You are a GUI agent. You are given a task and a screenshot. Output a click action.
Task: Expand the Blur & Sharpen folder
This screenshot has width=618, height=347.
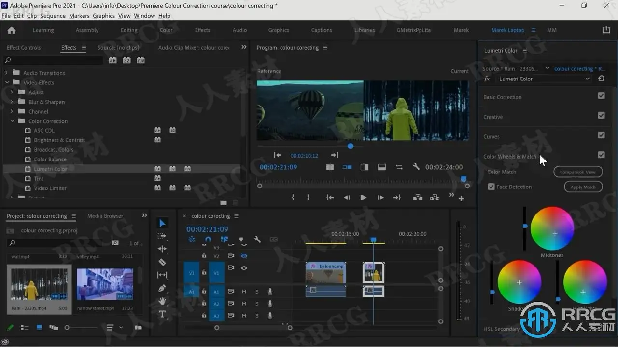point(12,102)
